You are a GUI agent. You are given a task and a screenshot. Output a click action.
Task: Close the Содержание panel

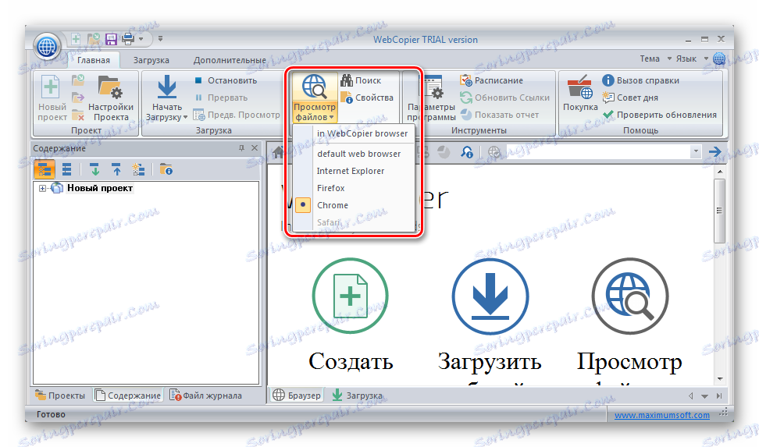pyautogui.click(x=255, y=148)
